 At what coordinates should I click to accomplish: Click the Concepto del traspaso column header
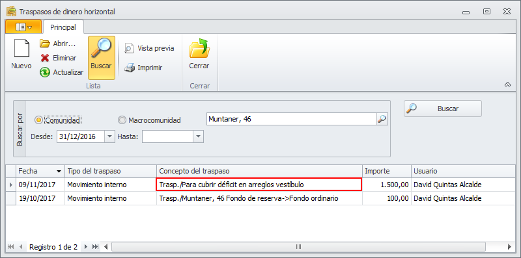259,171
